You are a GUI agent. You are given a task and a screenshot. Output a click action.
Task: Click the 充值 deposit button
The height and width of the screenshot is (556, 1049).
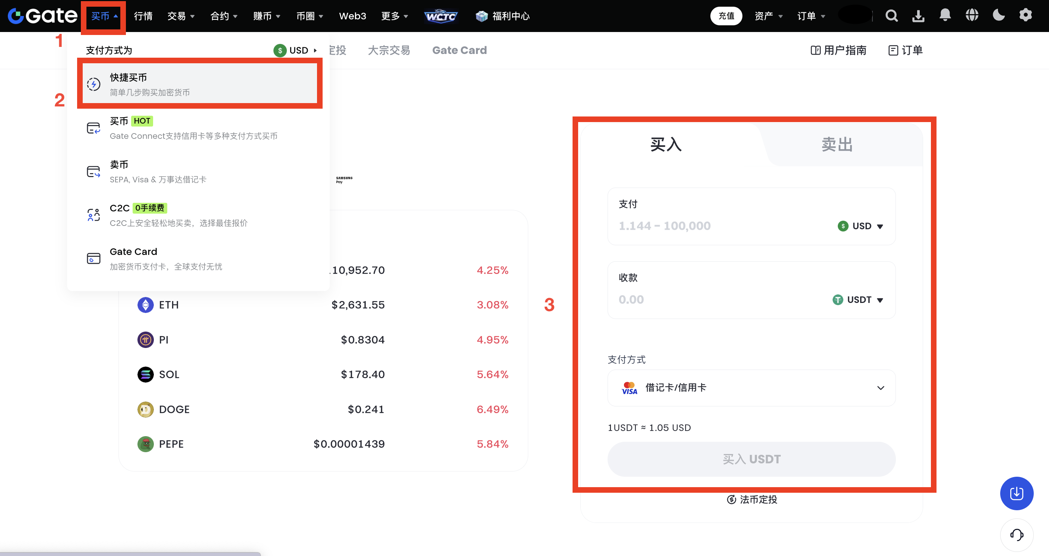(x=726, y=16)
